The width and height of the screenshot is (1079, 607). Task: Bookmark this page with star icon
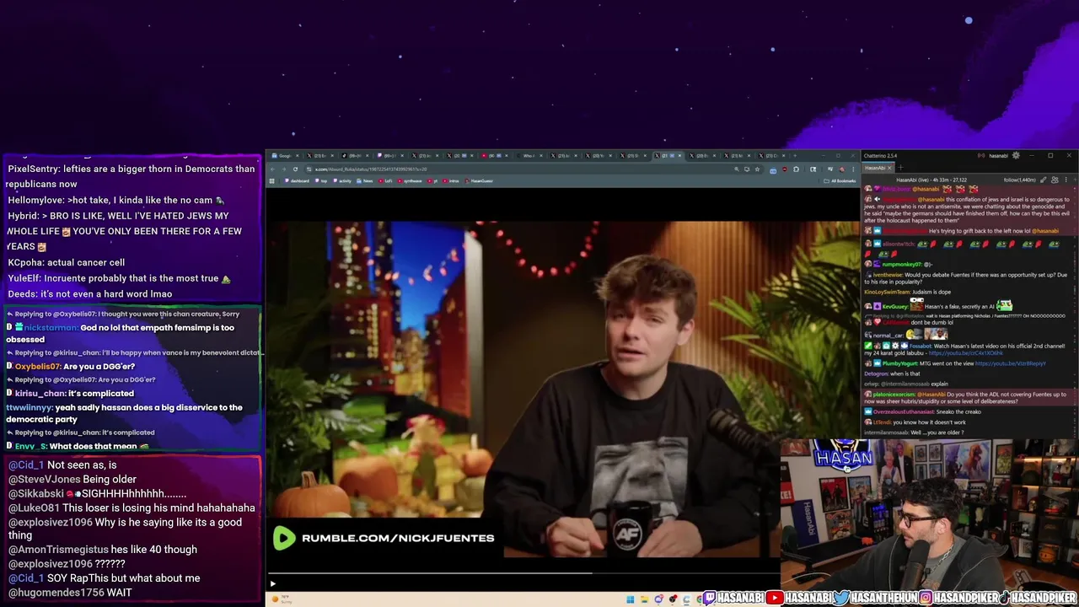757,169
